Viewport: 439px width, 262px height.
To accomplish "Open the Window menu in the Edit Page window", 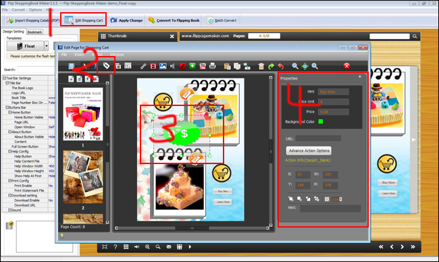I will (x=117, y=55).
